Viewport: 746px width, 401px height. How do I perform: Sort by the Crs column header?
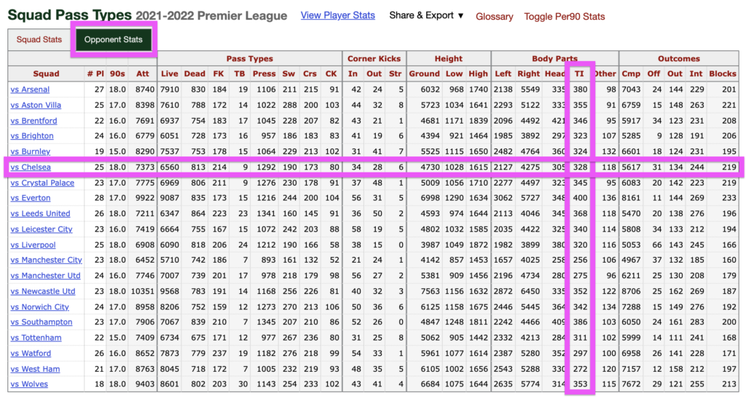coord(310,74)
